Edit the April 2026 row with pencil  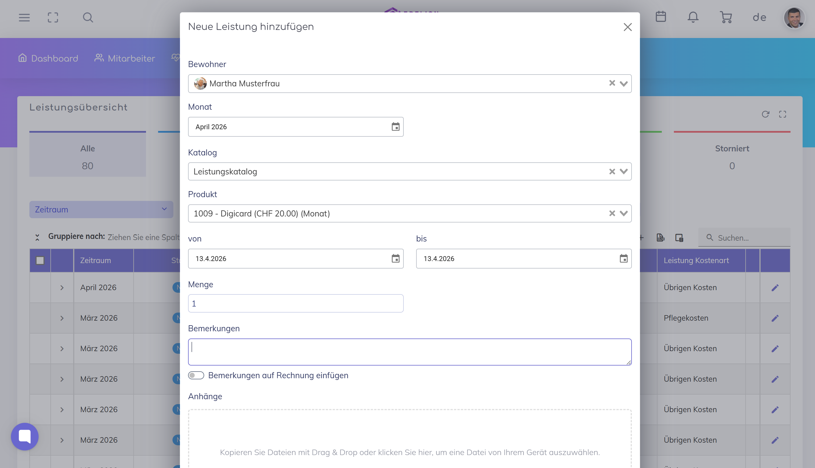(x=775, y=288)
